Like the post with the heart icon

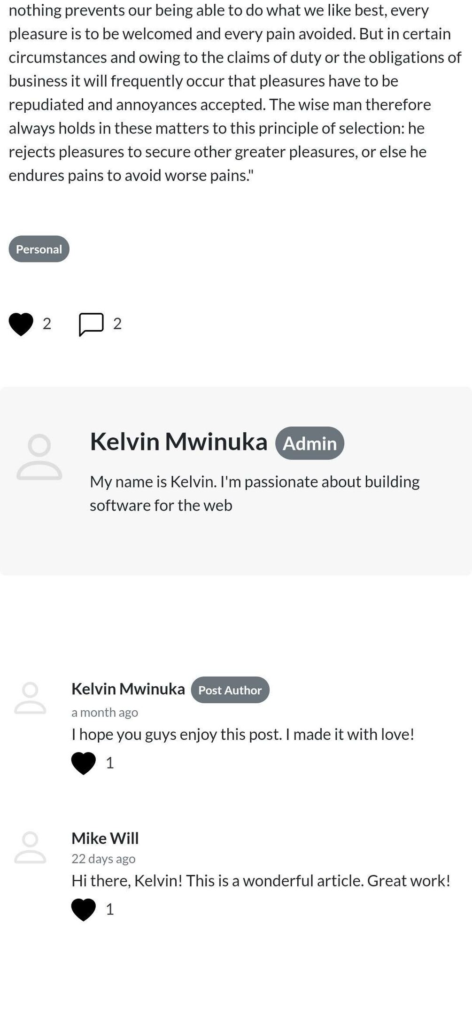click(21, 324)
